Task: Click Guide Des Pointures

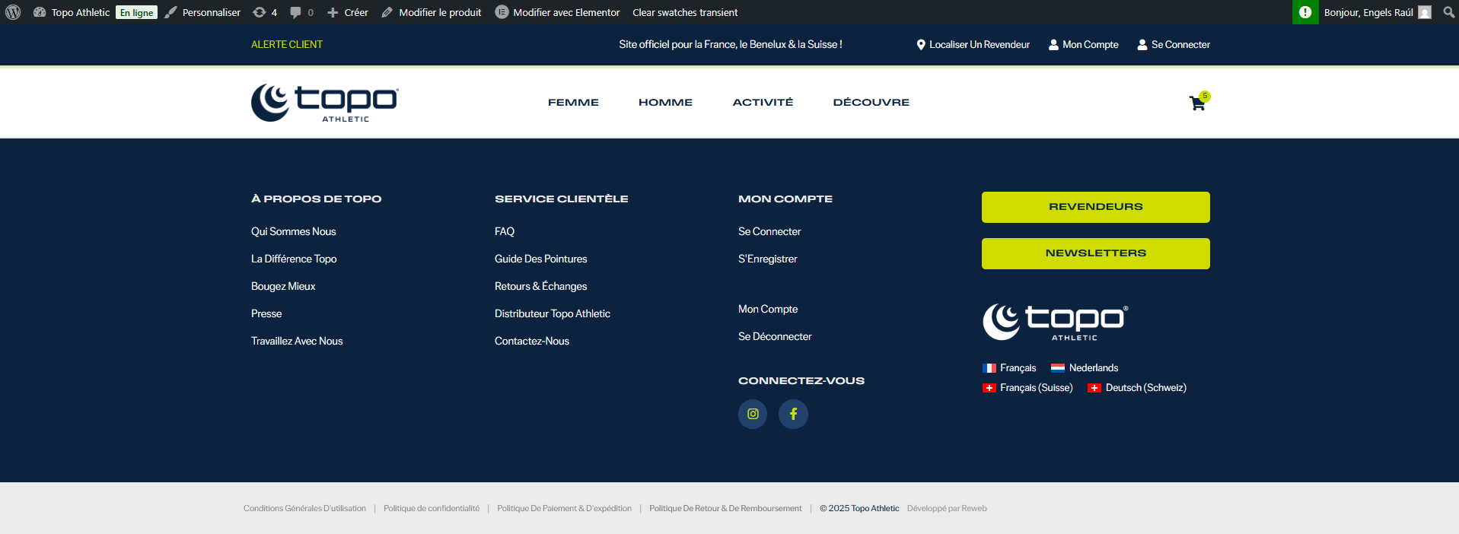Action: pyautogui.click(x=540, y=259)
